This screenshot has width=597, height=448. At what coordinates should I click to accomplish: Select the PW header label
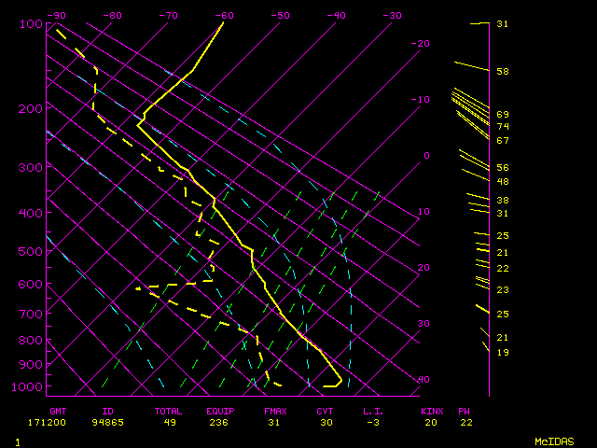click(465, 410)
